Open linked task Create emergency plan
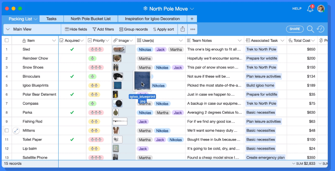Screen dimensions: 335x171 coord(265,158)
